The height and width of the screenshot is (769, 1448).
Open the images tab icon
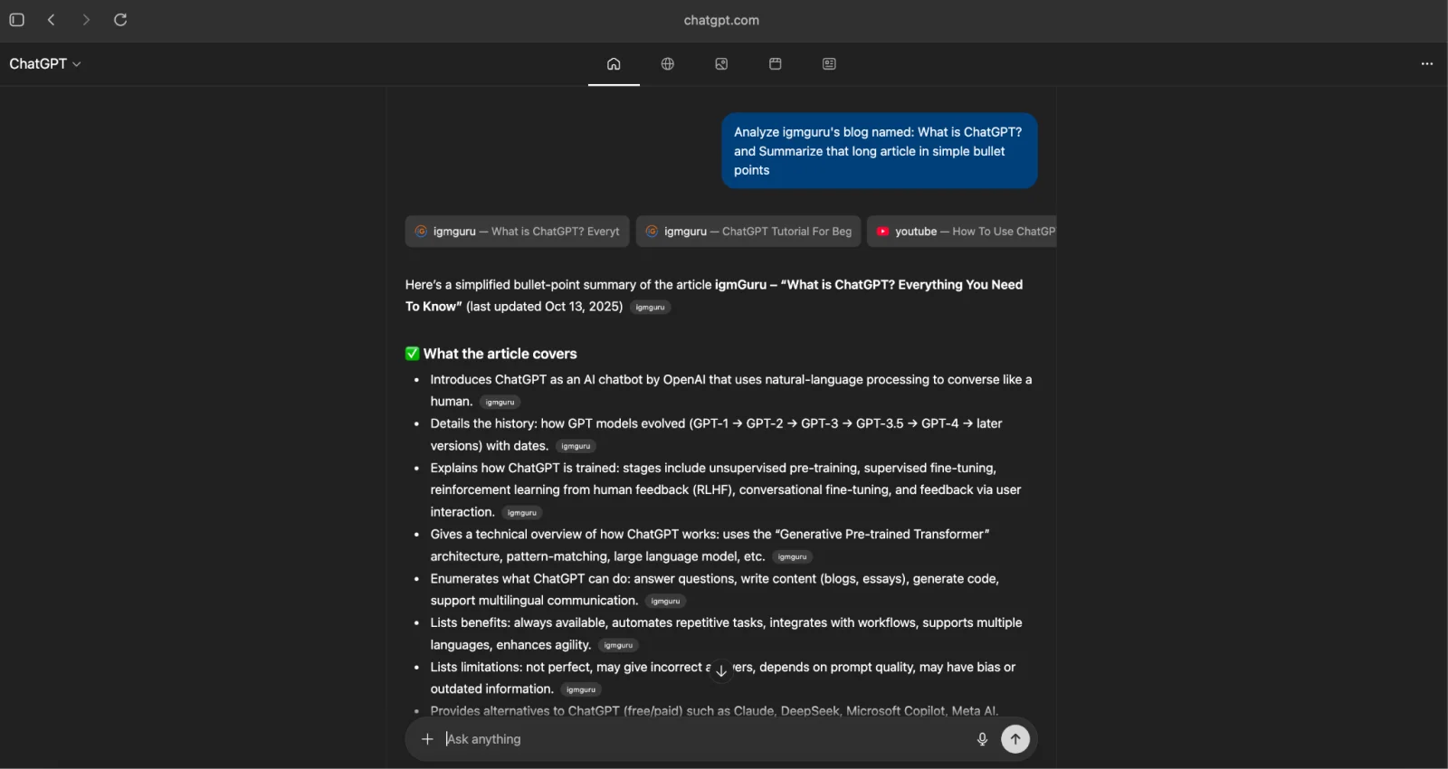click(721, 63)
